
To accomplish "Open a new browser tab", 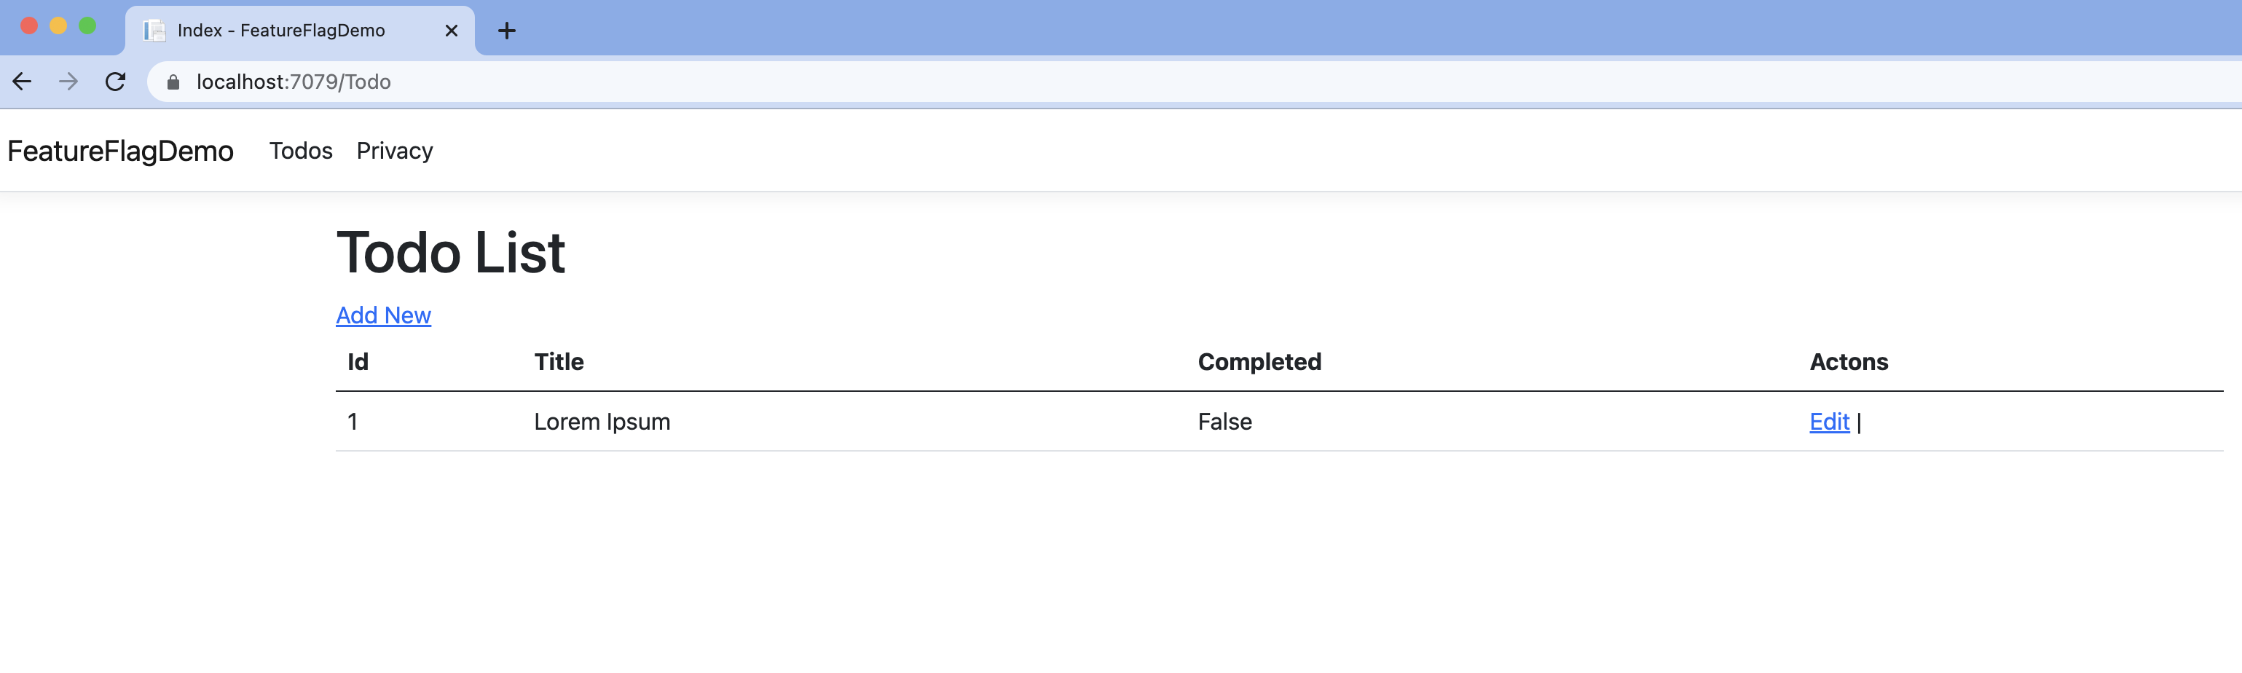I will click(506, 31).
